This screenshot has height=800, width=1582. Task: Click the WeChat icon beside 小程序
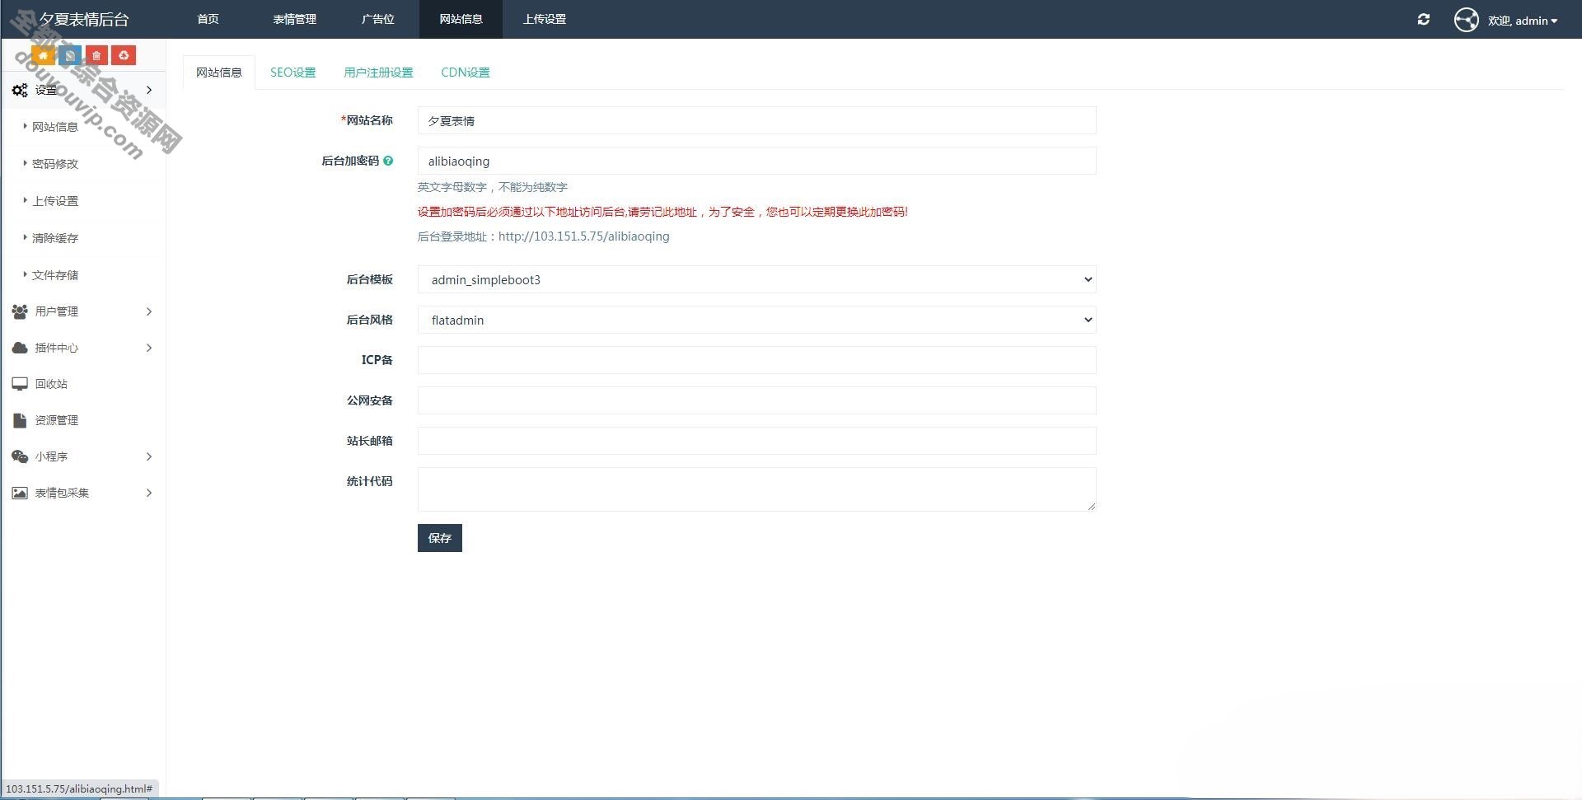click(20, 456)
